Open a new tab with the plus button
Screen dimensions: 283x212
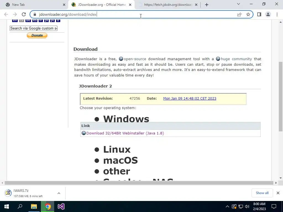click(x=207, y=5)
